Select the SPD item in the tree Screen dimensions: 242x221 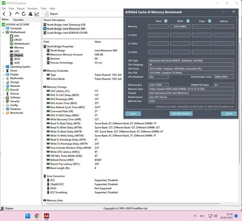(x=17, y=51)
